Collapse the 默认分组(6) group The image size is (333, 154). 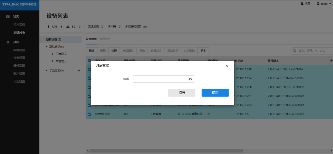47,47
